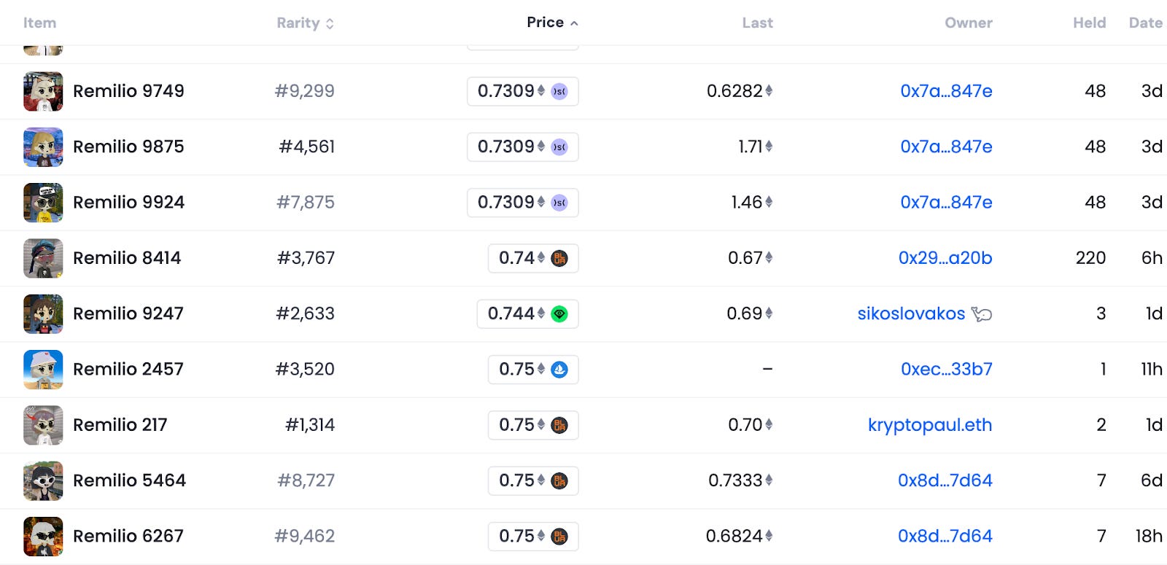This screenshot has height=565, width=1167.
Task: Click the Held column header
Action: point(1089,23)
